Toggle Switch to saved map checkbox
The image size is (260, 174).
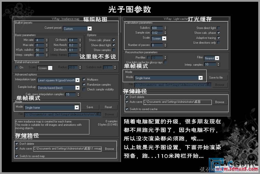(x=17, y=156)
